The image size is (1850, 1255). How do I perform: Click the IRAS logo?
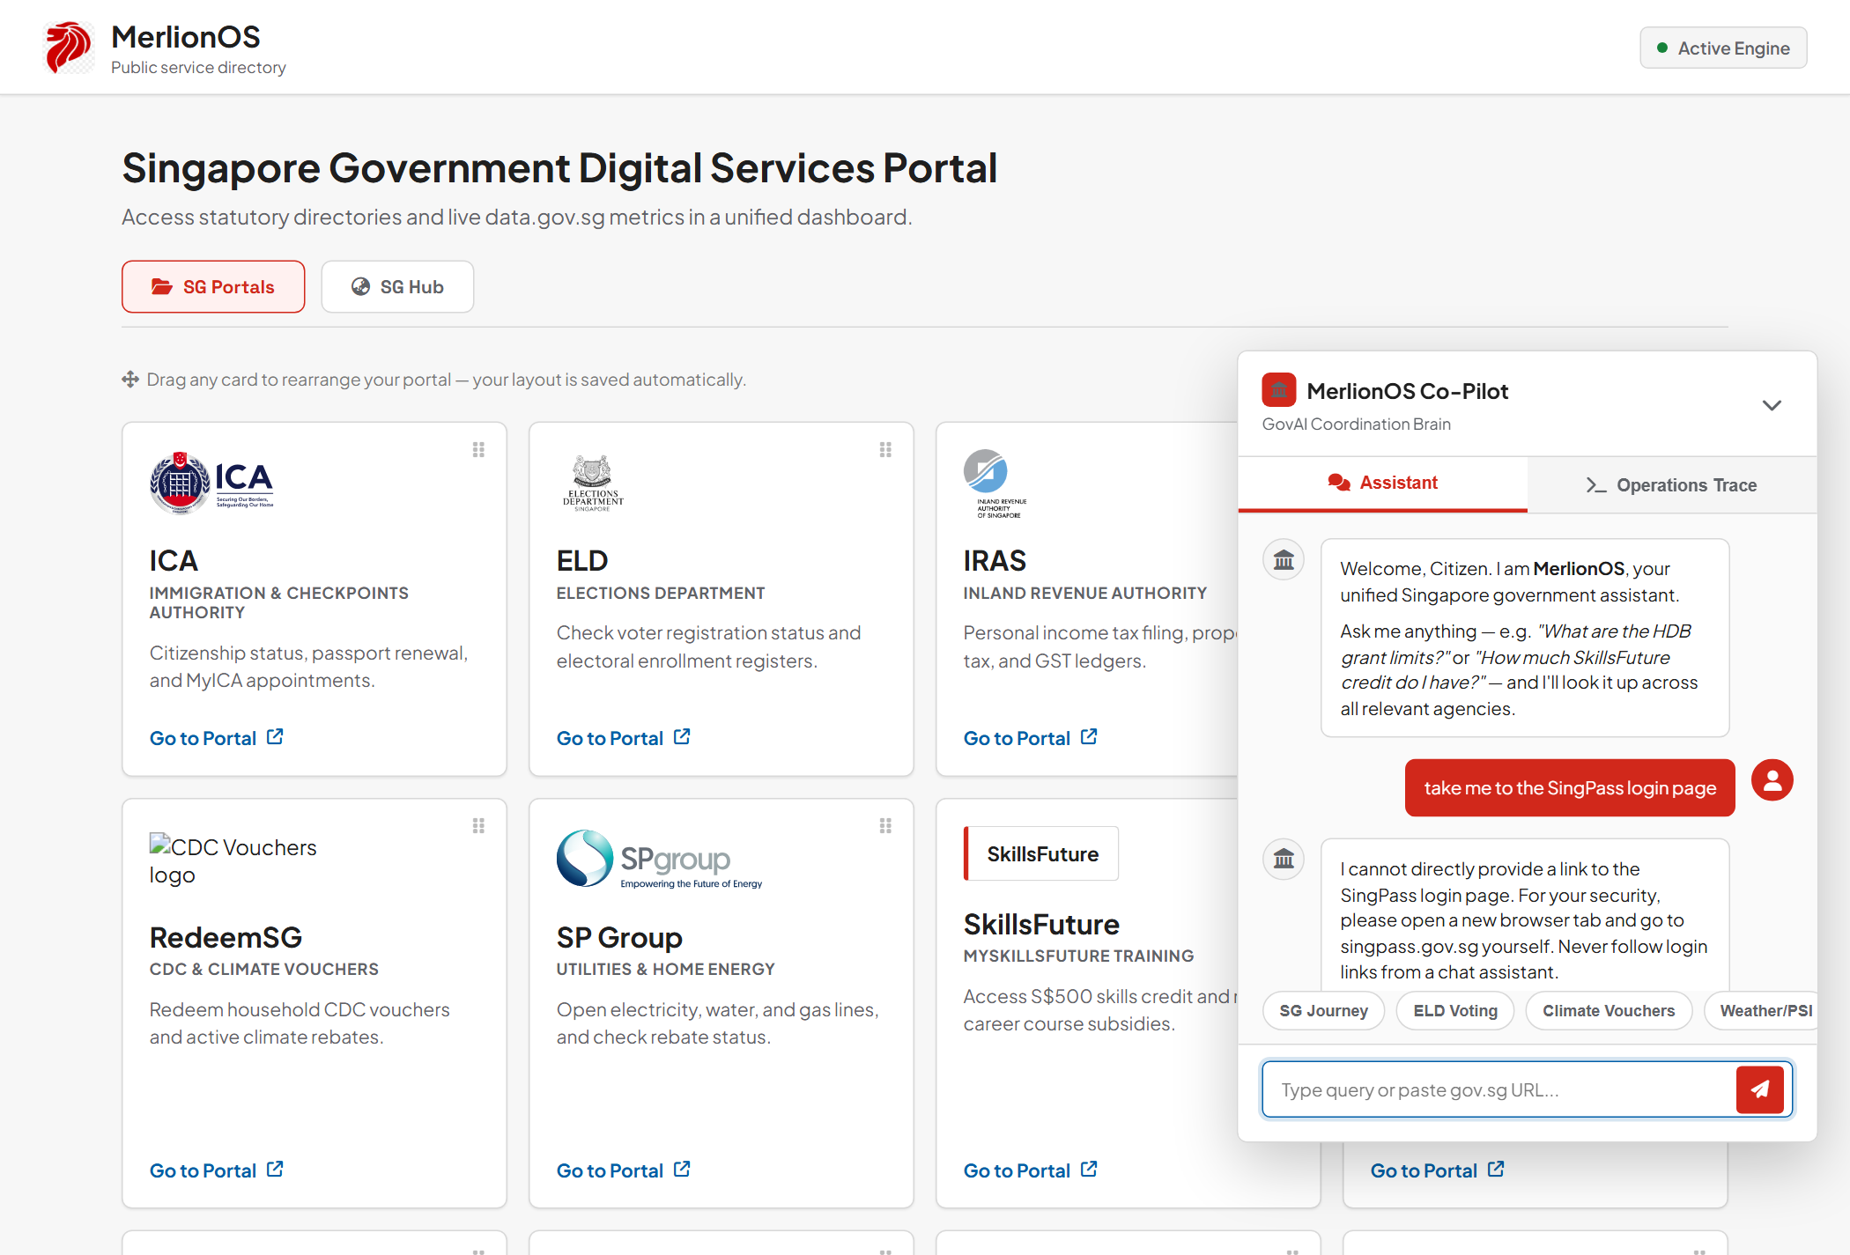(995, 484)
